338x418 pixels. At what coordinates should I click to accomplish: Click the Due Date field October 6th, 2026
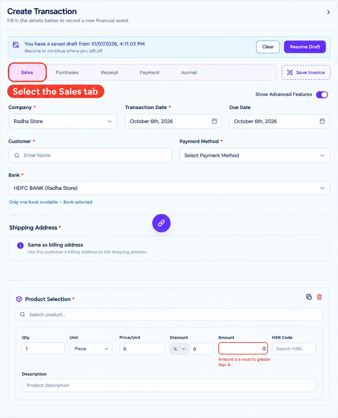(x=280, y=121)
